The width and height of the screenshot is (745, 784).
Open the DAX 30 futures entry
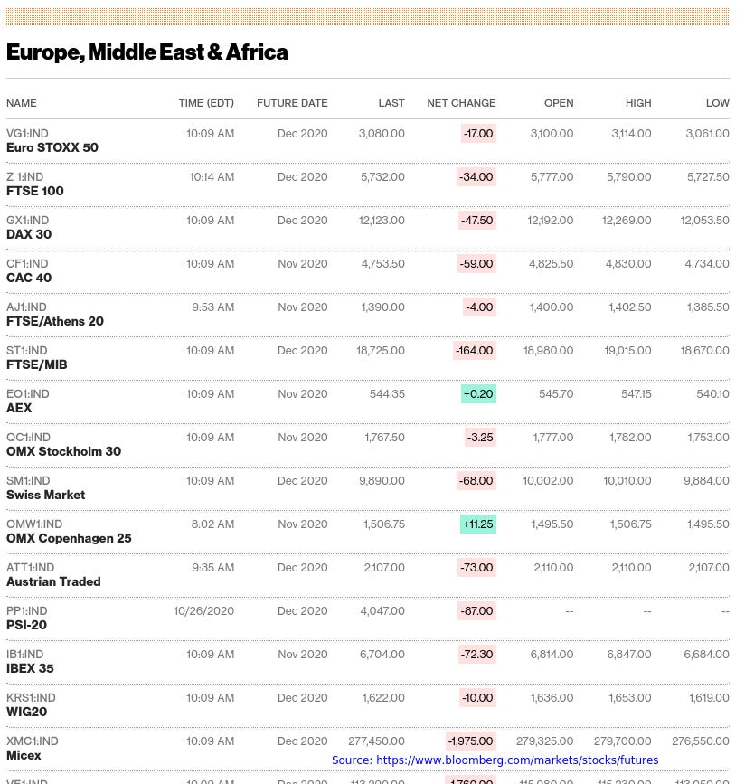(x=29, y=234)
